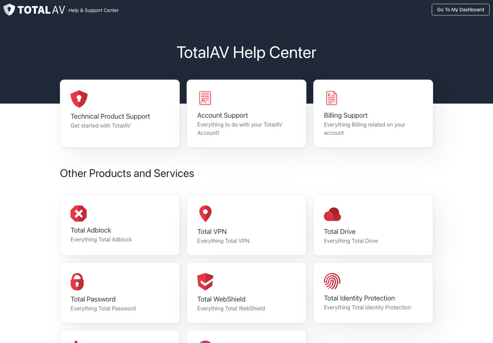
Task: Click the TotalAV shield logo icon
Action: [9, 10]
